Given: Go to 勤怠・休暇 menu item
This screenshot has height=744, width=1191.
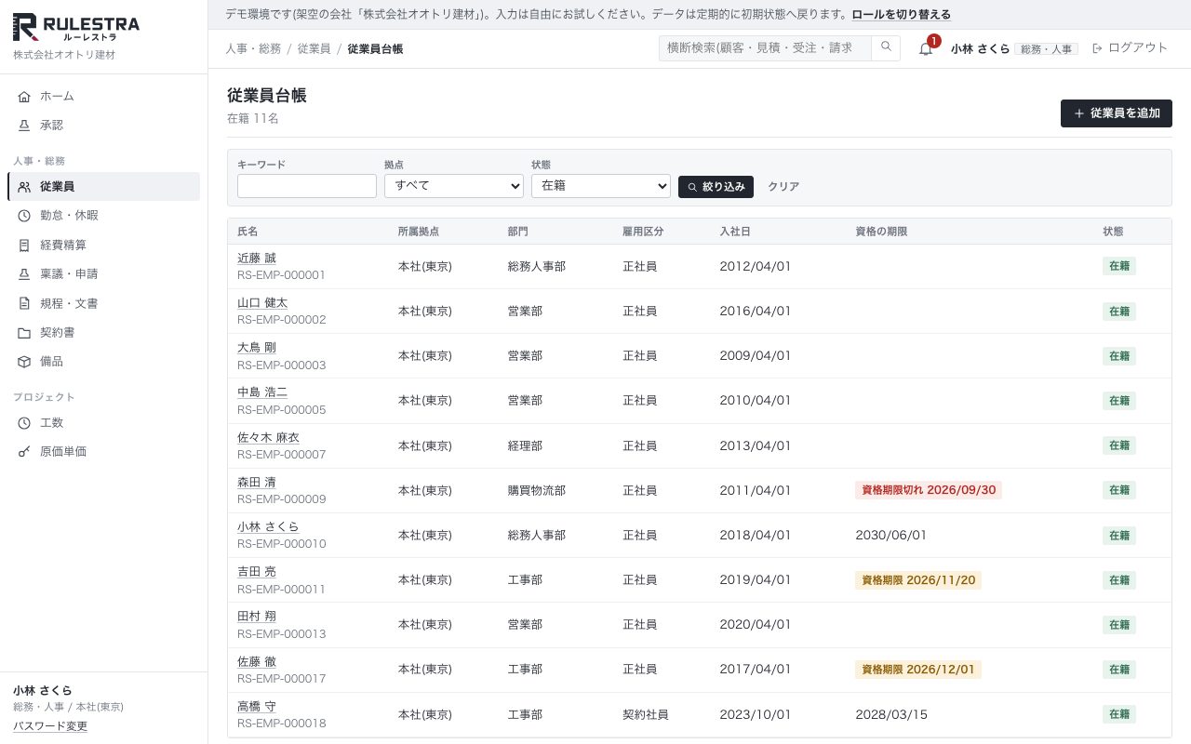Looking at the screenshot, I should 103,216.
